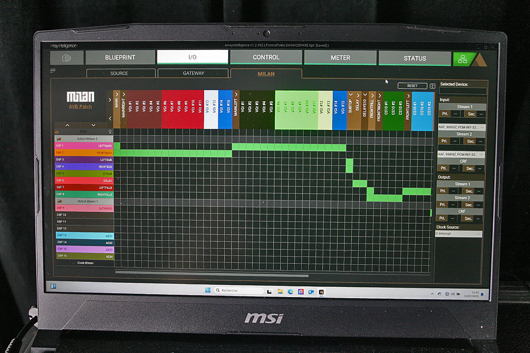Select the DSP 7 LEFTFILLS row
The image size is (530, 353).
[x=84, y=187]
